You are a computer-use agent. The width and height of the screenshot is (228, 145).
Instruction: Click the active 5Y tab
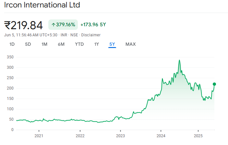(x=112, y=44)
